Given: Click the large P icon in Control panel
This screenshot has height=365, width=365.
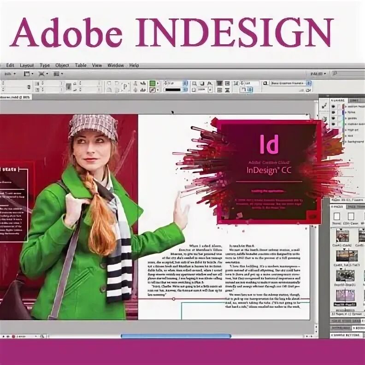Looking at the screenshot, I should point(125,87).
